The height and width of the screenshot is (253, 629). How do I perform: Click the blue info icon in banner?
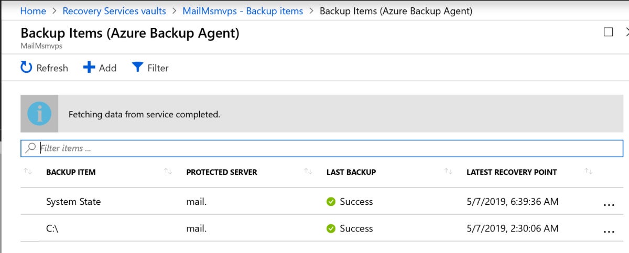click(x=39, y=114)
